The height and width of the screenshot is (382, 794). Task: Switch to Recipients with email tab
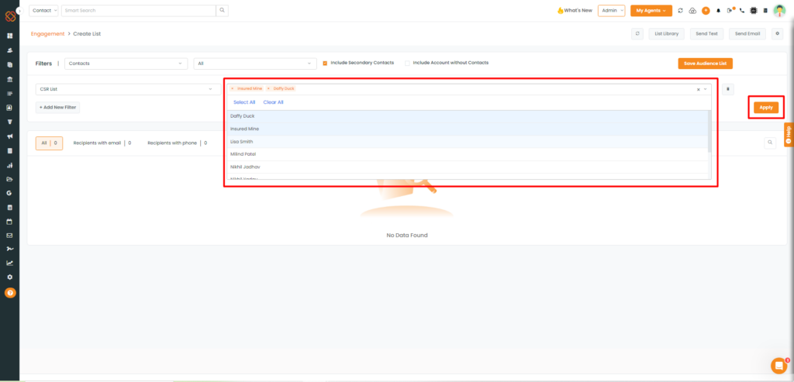coord(102,143)
